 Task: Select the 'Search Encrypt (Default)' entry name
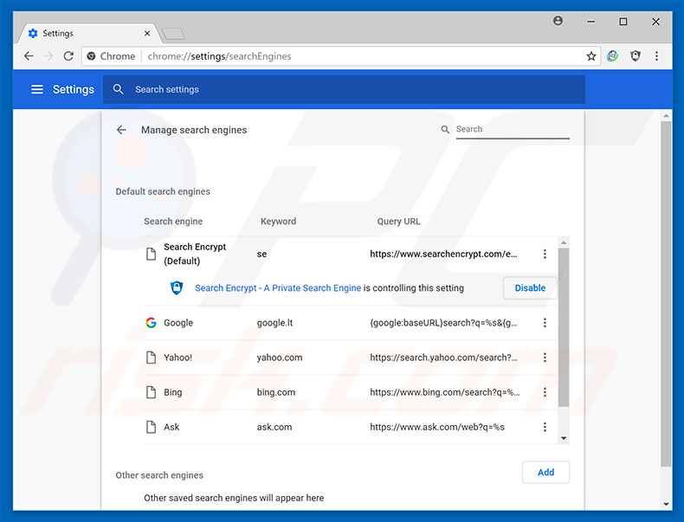(195, 254)
